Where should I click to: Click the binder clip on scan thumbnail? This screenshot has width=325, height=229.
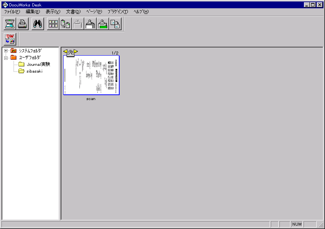70,53
